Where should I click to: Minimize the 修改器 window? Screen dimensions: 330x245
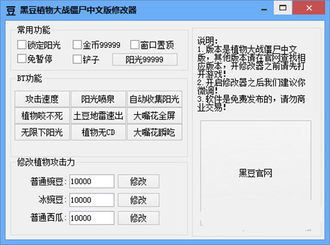[x=264, y=9]
